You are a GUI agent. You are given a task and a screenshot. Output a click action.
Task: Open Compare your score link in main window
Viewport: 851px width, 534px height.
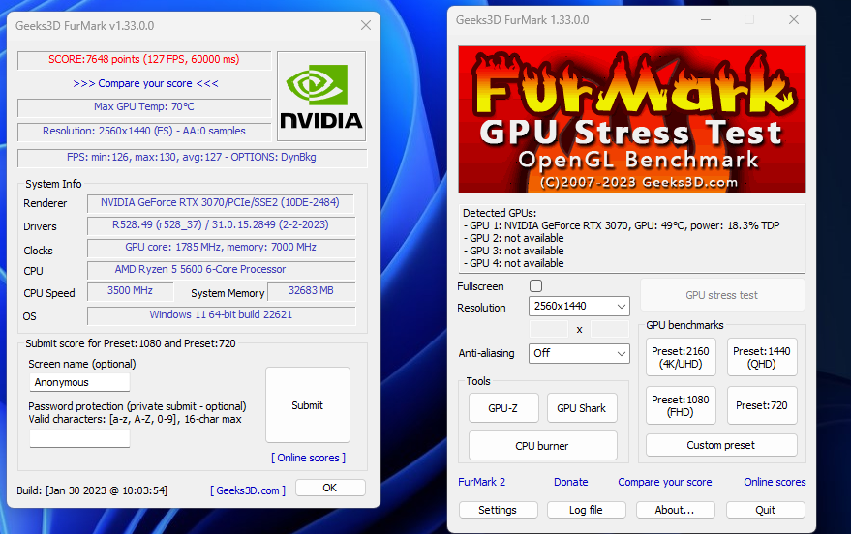point(665,482)
